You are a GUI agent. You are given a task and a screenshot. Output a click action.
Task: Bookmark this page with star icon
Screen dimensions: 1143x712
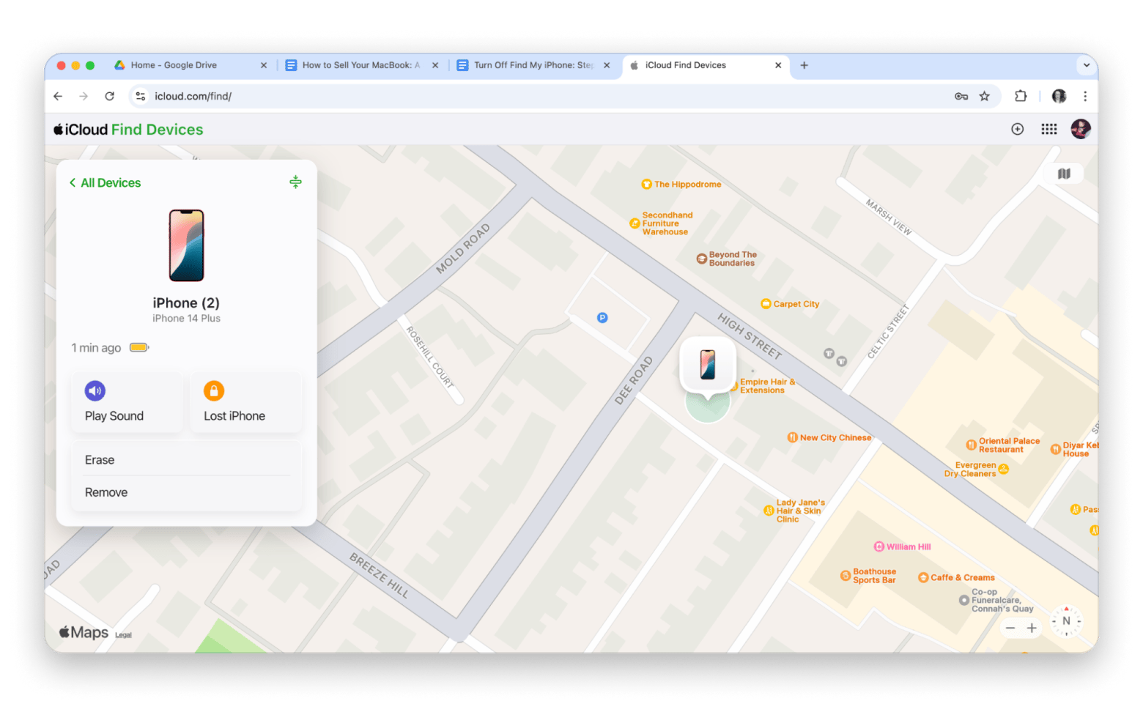coord(985,96)
